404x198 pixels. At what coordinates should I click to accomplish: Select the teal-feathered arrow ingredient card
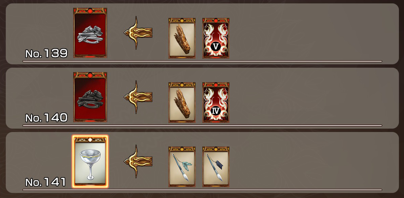182,167
